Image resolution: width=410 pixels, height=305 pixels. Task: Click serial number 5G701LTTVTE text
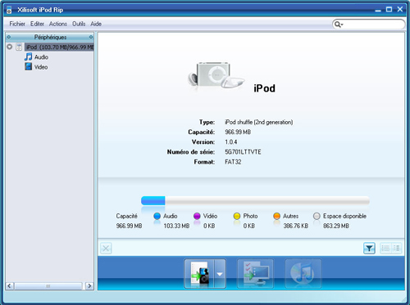click(x=243, y=152)
